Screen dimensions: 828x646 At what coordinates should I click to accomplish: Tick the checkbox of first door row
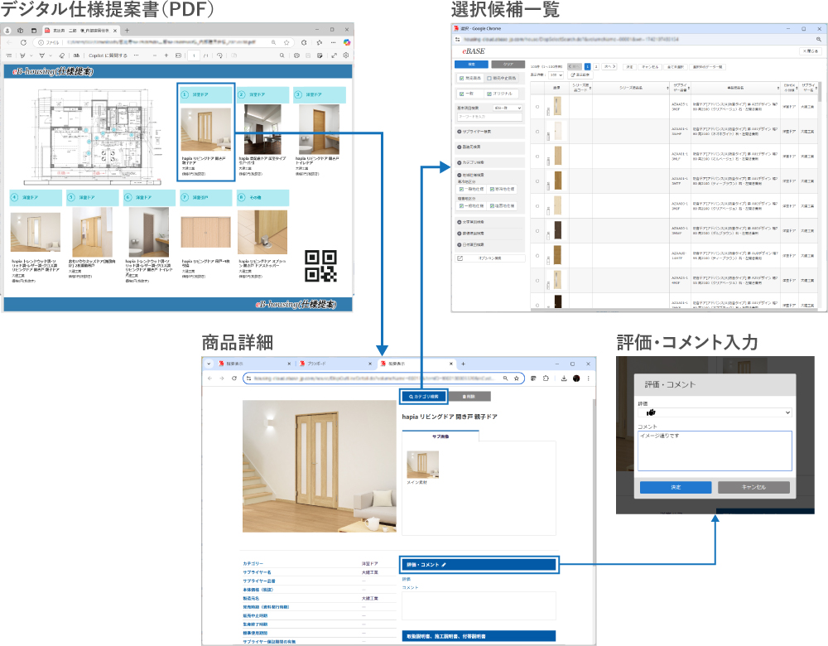pos(537,108)
